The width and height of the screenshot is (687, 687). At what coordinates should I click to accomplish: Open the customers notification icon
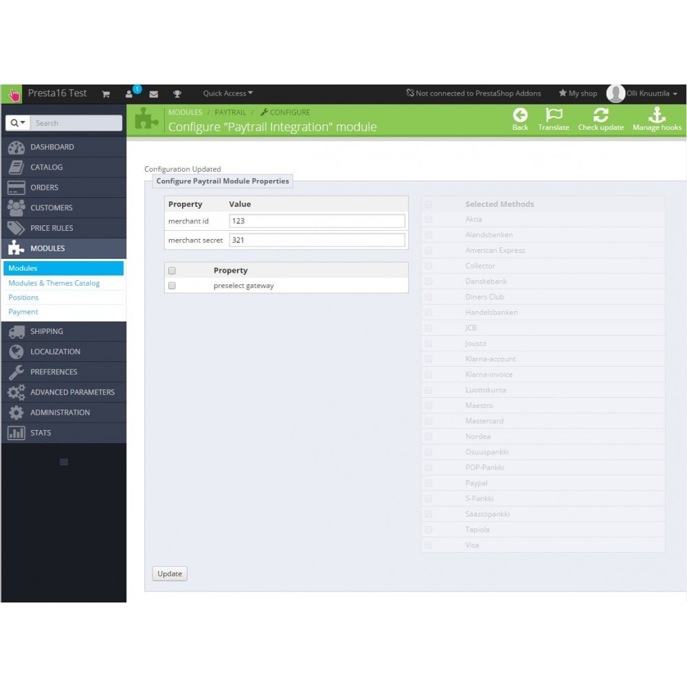coord(129,94)
